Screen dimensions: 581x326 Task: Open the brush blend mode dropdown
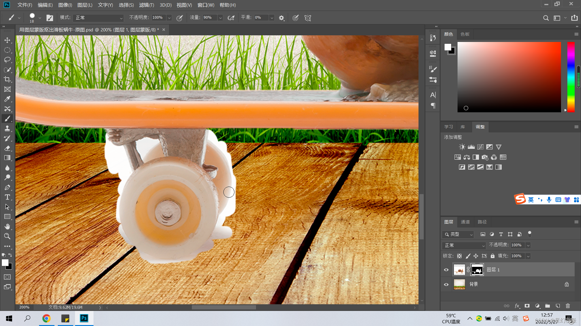pos(98,18)
